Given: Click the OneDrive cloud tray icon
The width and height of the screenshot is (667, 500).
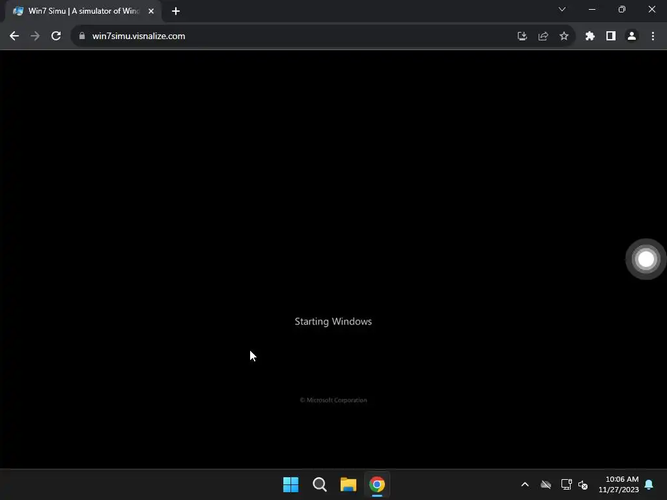Looking at the screenshot, I should (x=546, y=484).
